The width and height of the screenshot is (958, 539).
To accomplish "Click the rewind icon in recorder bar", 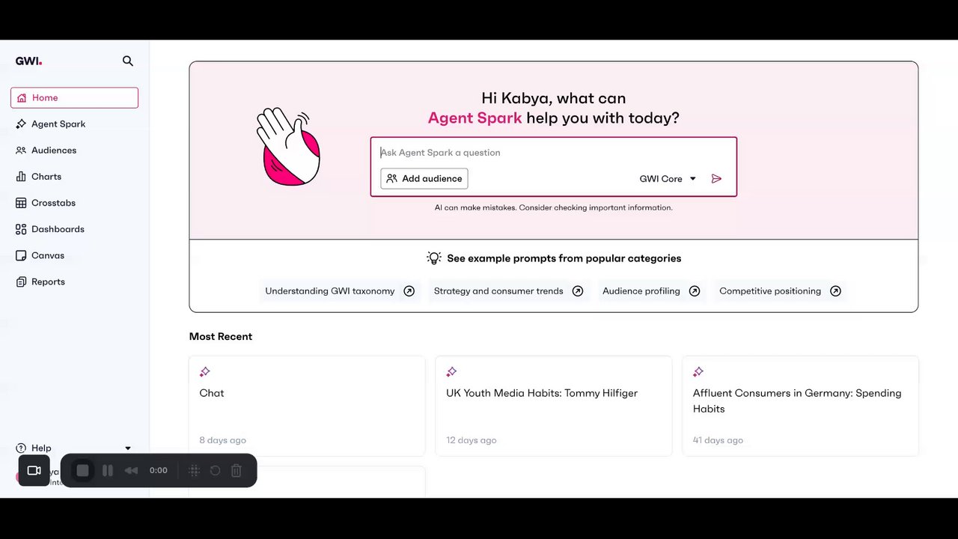I will [131, 470].
